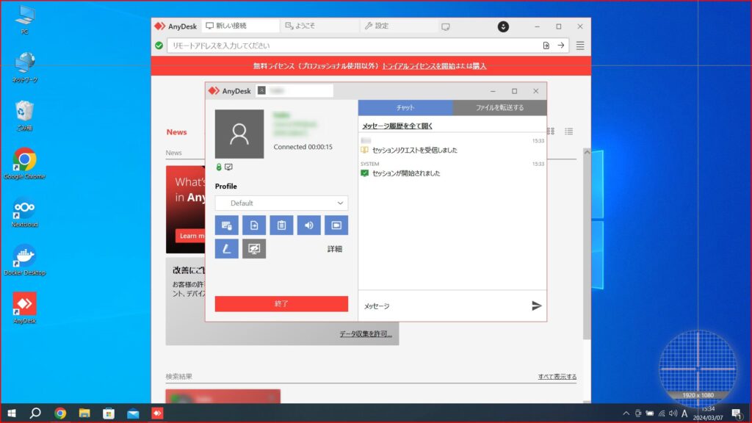The height and width of the screenshot is (423, 752).
Task: Open Microsoft Store from the taskbar
Action: point(109,413)
